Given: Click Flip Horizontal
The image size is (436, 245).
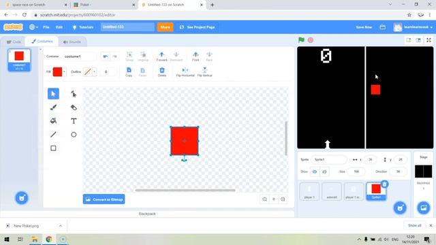Looking at the screenshot, I should [x=185, y=71].
